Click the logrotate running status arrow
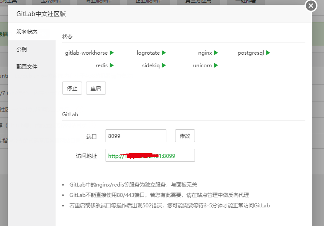324x226 pixels. coord(164,53)
